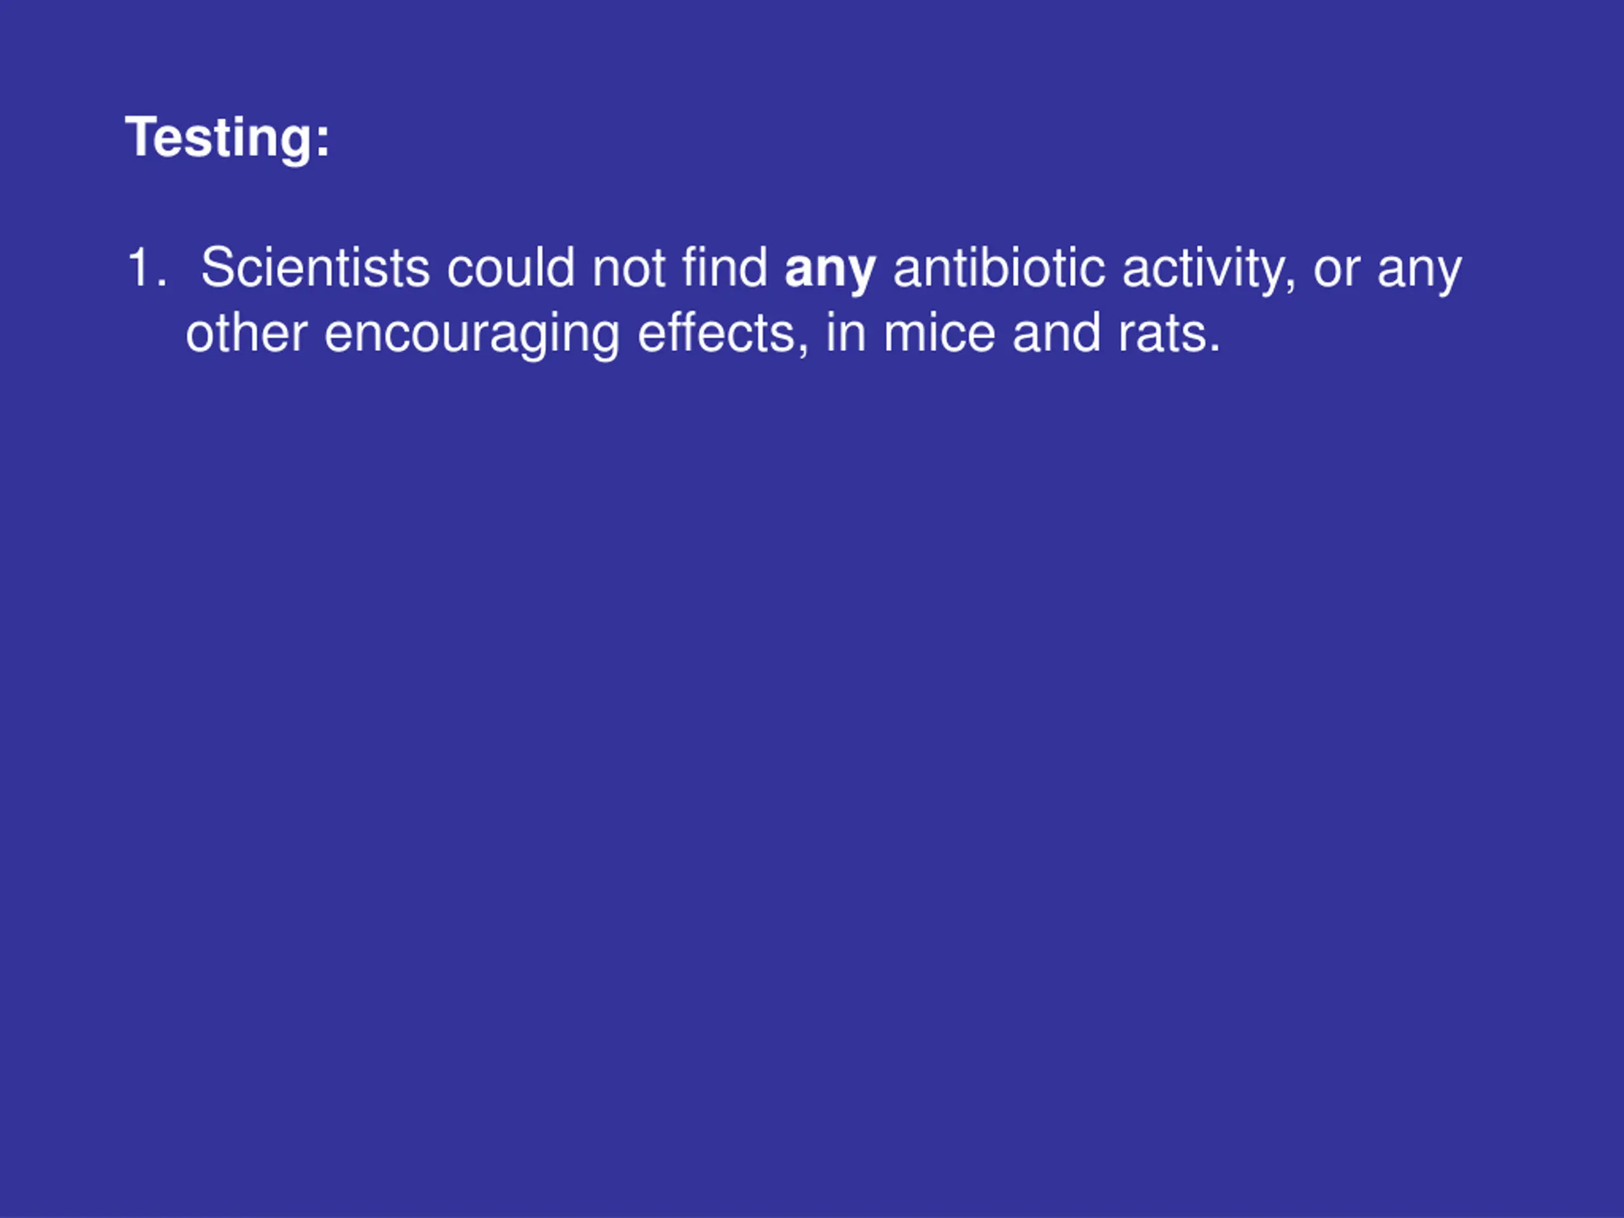Click the 'Testing:' slide heading
Screen dimensions: 1624x1218
coord(228,139)
